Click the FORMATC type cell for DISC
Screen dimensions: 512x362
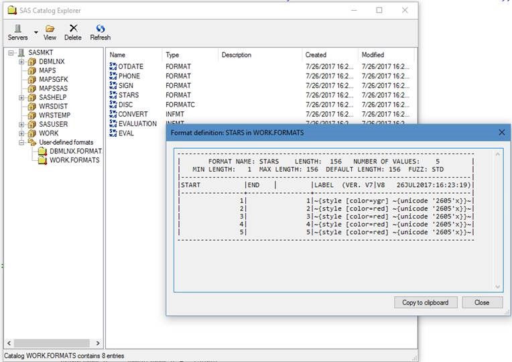point(180,105)
